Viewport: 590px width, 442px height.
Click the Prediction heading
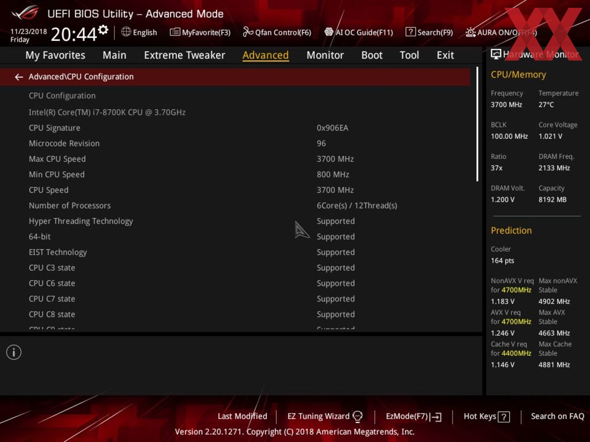pos(511,231)
